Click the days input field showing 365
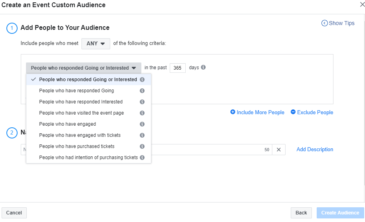Image resolution: width=365 pixels, height=222 pixels. 177,68
